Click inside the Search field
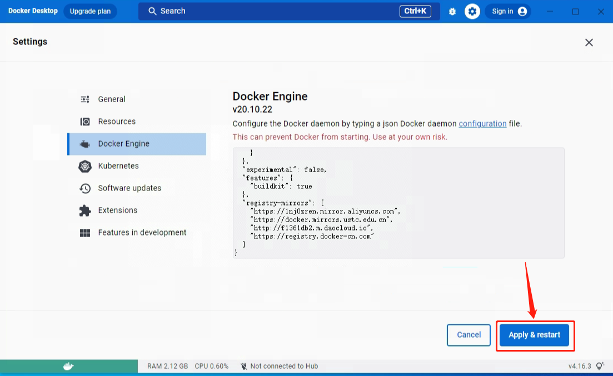This screenshot has height=376, width=613. coord(222,11)
